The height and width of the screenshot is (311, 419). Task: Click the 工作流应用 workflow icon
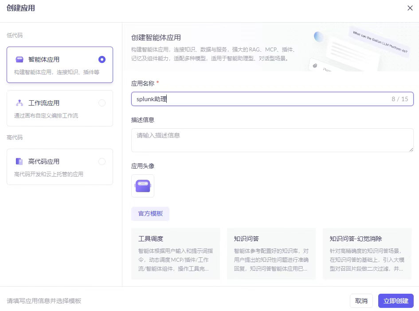point(20,103)
